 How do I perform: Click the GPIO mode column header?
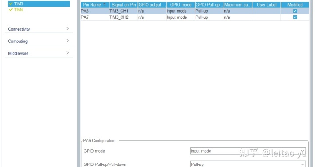coord(181,5)
